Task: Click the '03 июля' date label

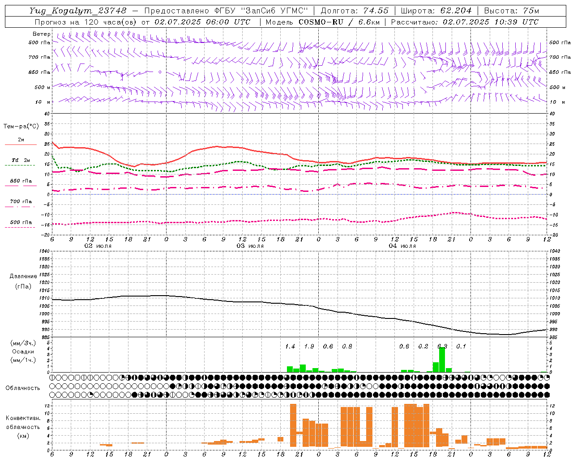Action: coord(250,246)
